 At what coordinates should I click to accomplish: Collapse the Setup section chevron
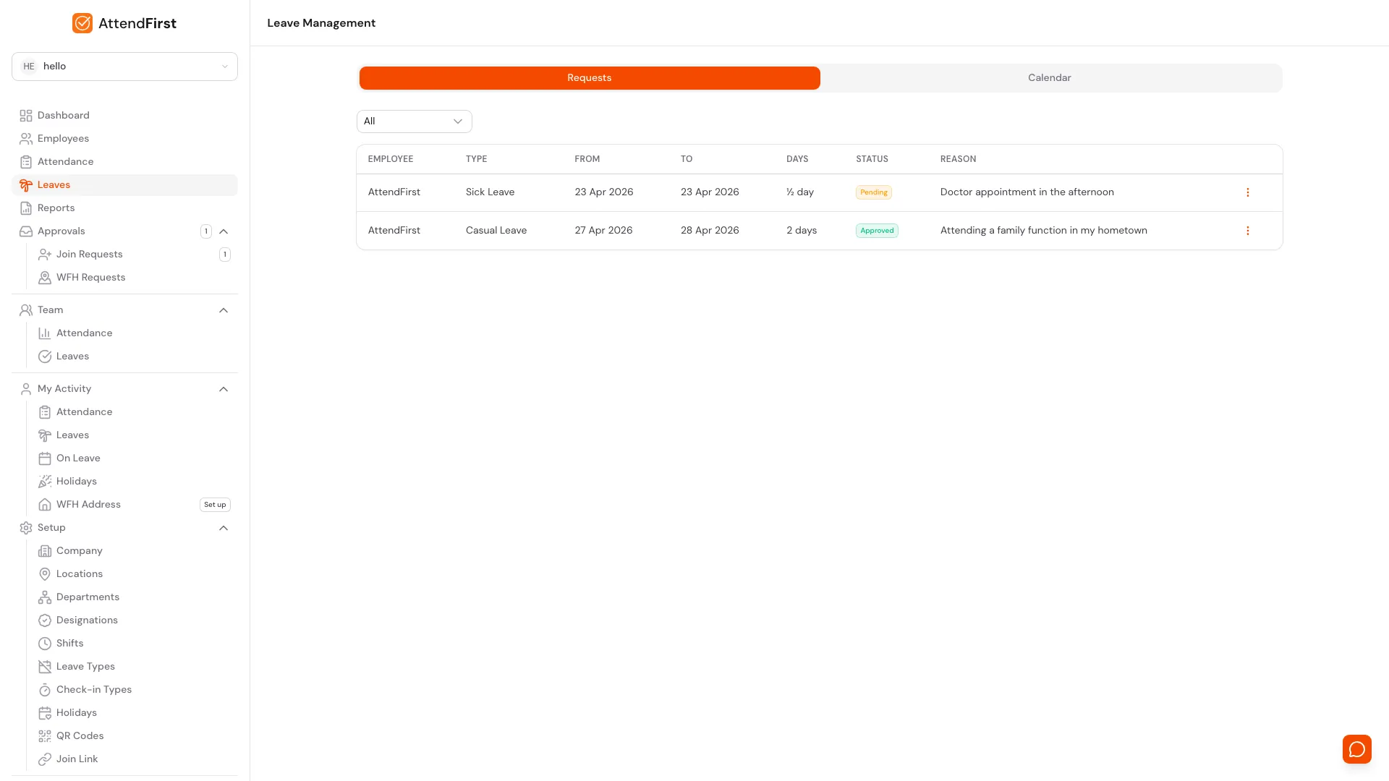click(x=224, y=528)
